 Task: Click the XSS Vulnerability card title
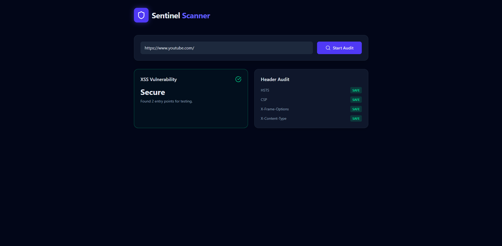[159, 79]
